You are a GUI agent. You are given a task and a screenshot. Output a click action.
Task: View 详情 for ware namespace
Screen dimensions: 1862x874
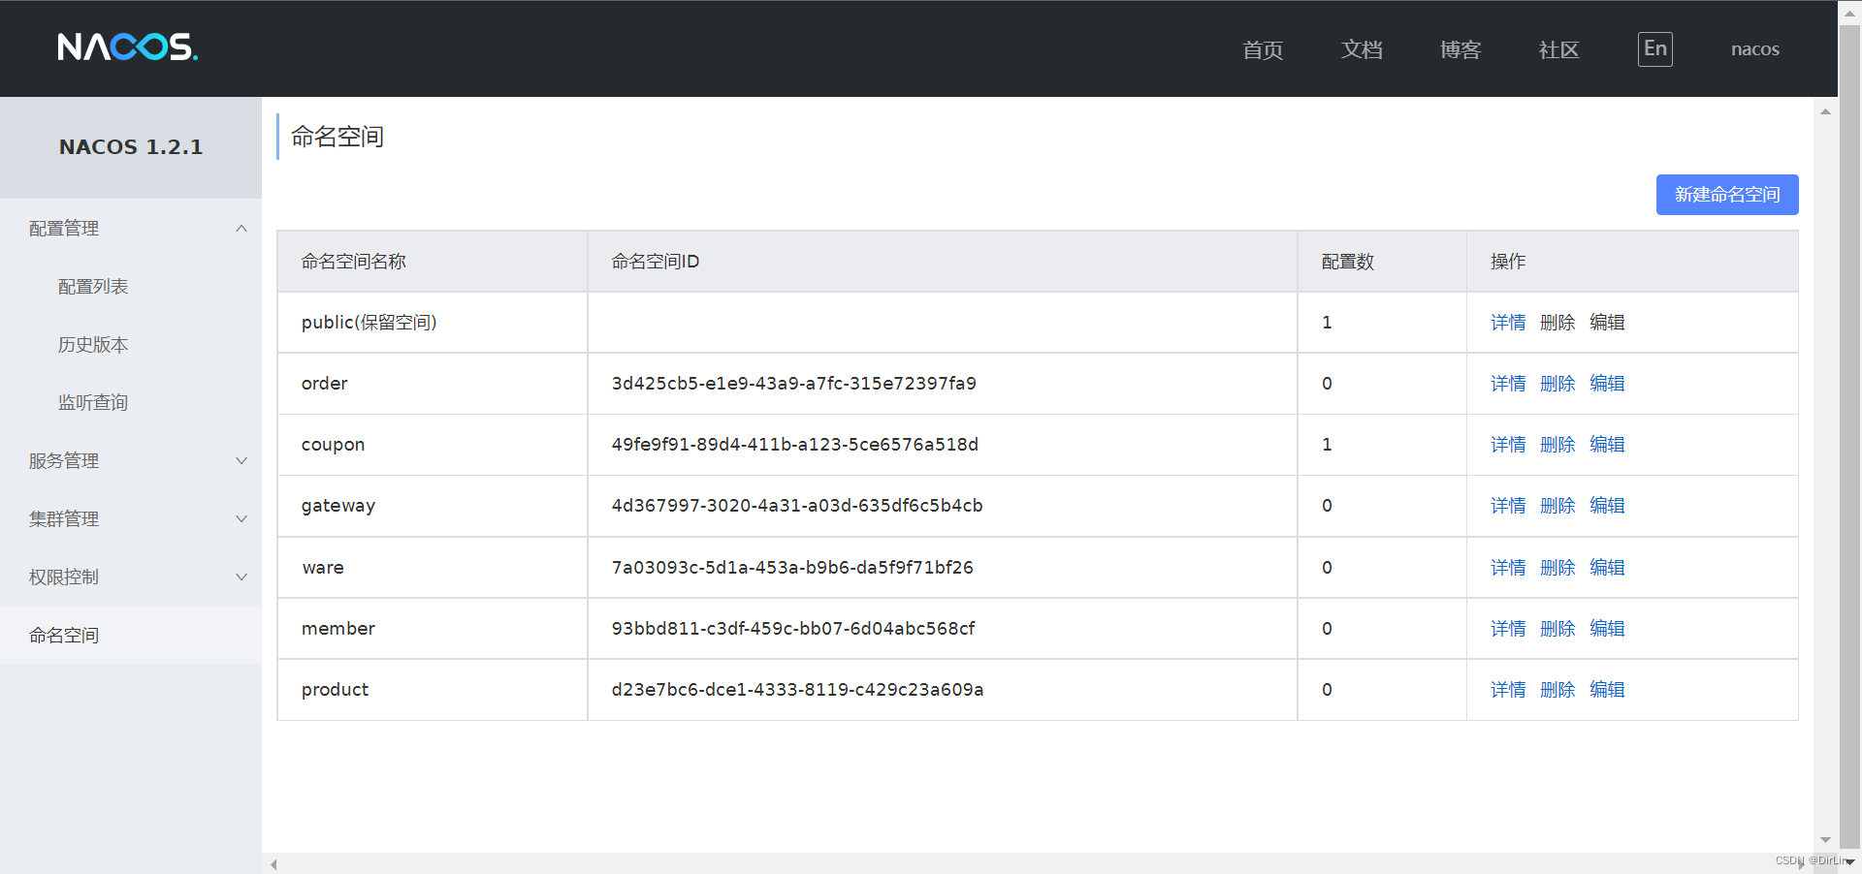(1508, 568)
